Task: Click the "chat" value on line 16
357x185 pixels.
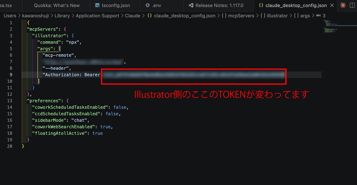Action: pyautogui.click(x=79, y=120)
